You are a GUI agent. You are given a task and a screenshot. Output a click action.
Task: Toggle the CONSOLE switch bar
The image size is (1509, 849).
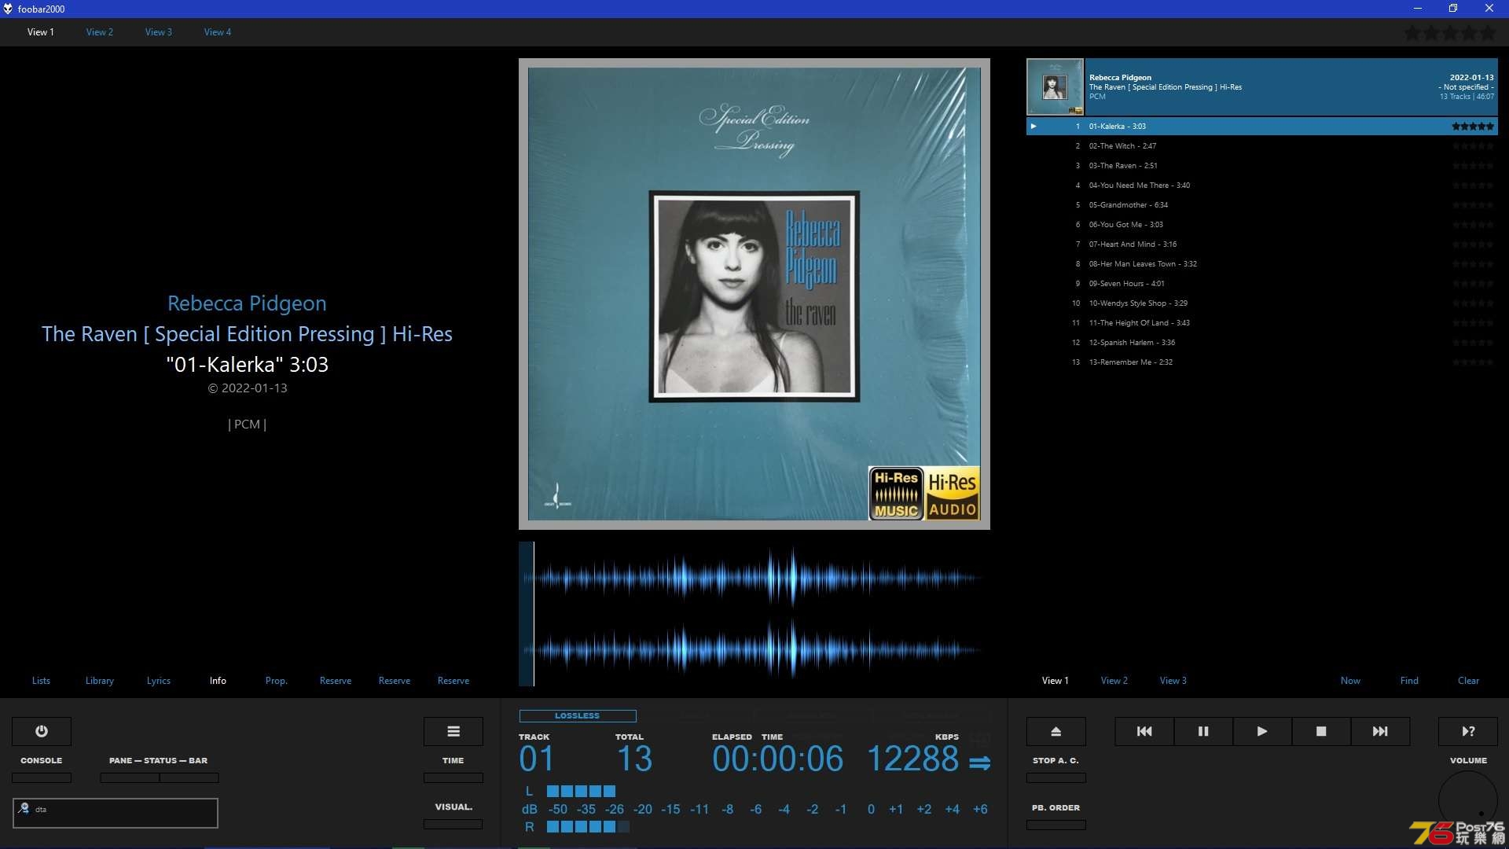coord(42,777)
